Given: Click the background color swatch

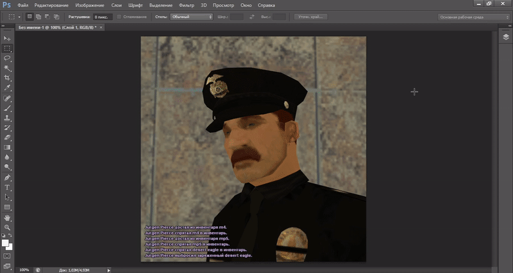Looking at the screenshot, I should click(x=10, y=247).
